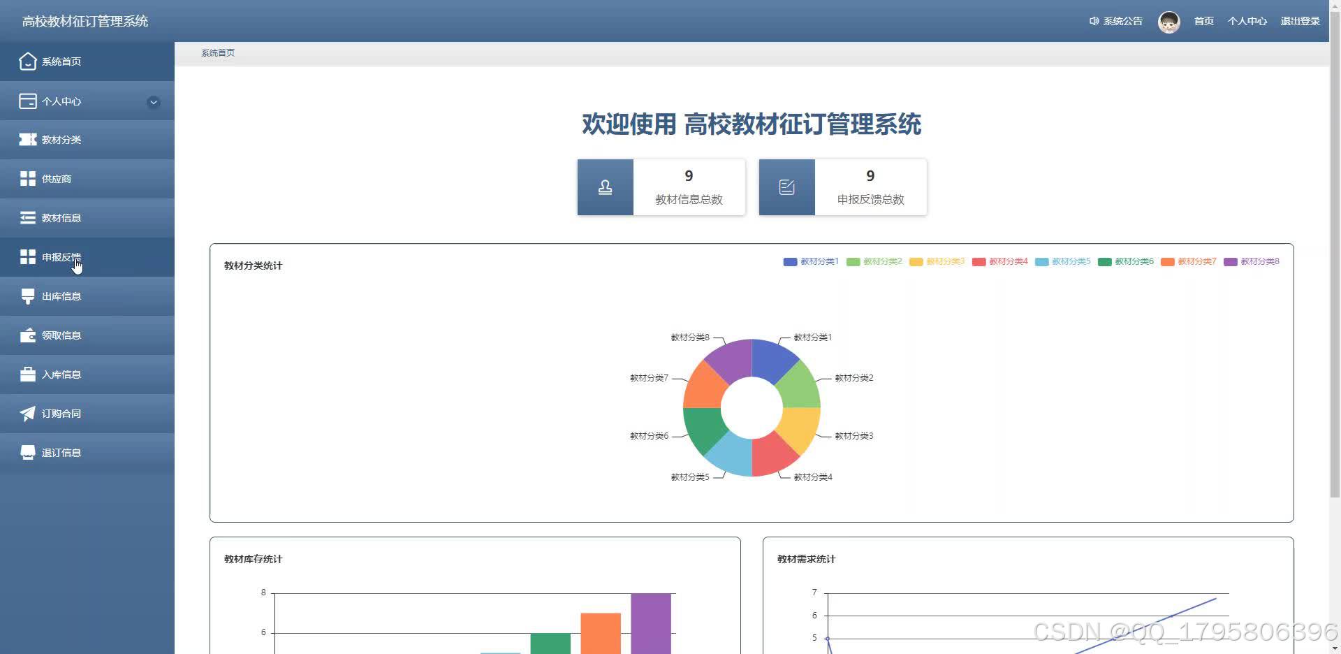Select the 订购合同 paper-plane icon
Image resolution: width=1341 pixels, height=654 pixels.
click(27, 413)
